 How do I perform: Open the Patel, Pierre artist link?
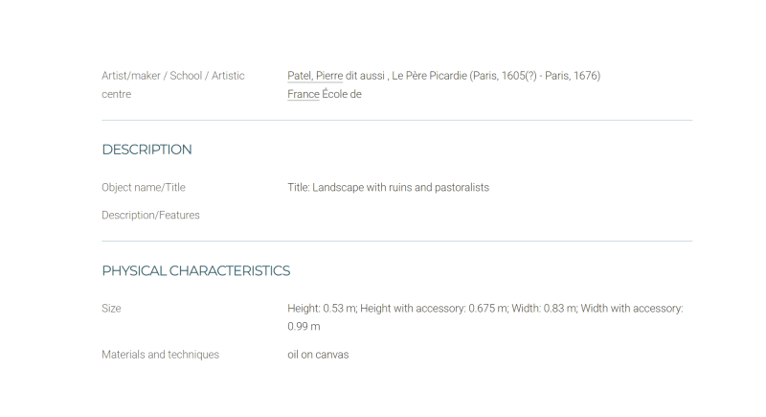tap(315, 76)
